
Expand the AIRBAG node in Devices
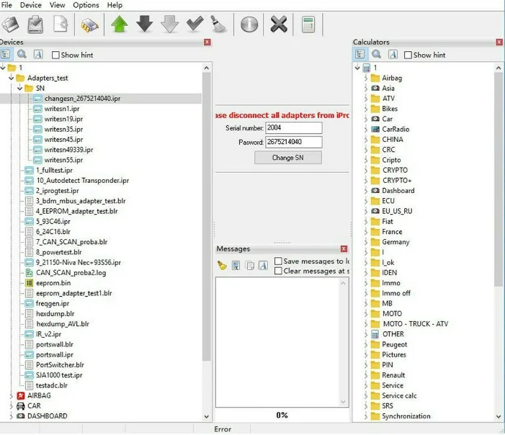(12, 395)
